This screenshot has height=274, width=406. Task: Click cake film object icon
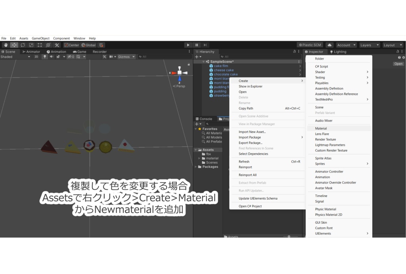[x=211, y=66]
